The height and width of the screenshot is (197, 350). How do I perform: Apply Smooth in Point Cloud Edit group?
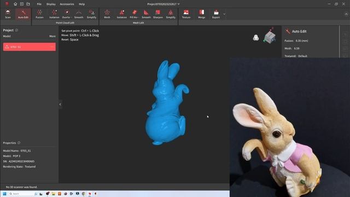(x=79, y=14)
